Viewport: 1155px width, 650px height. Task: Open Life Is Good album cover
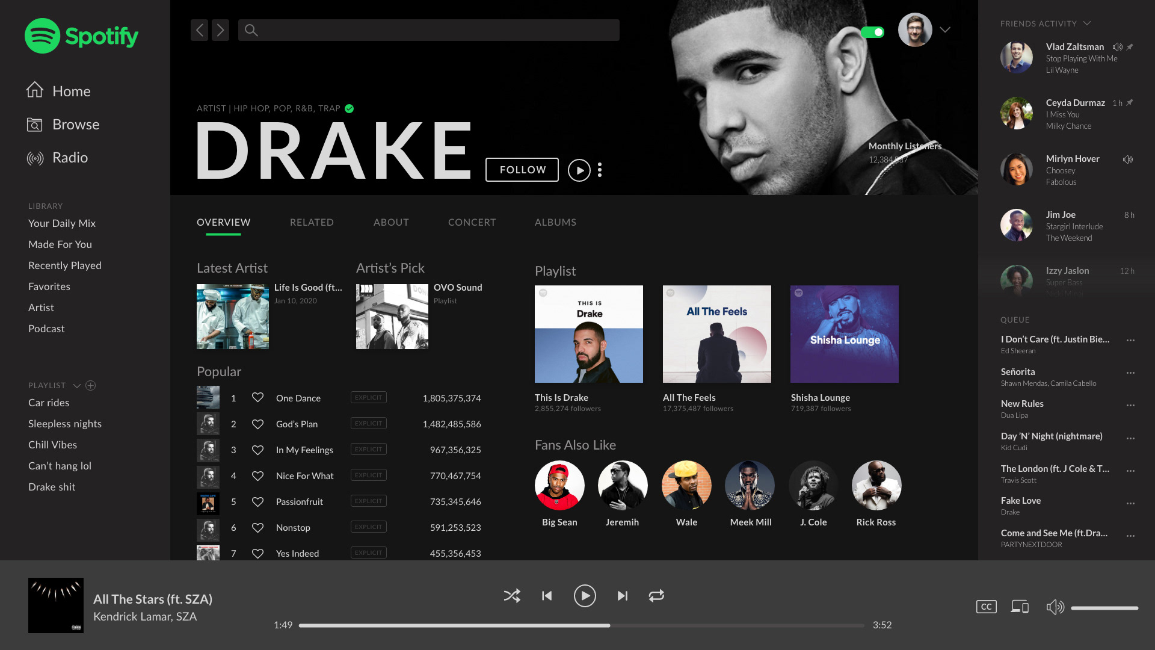[x=233, y=317]
